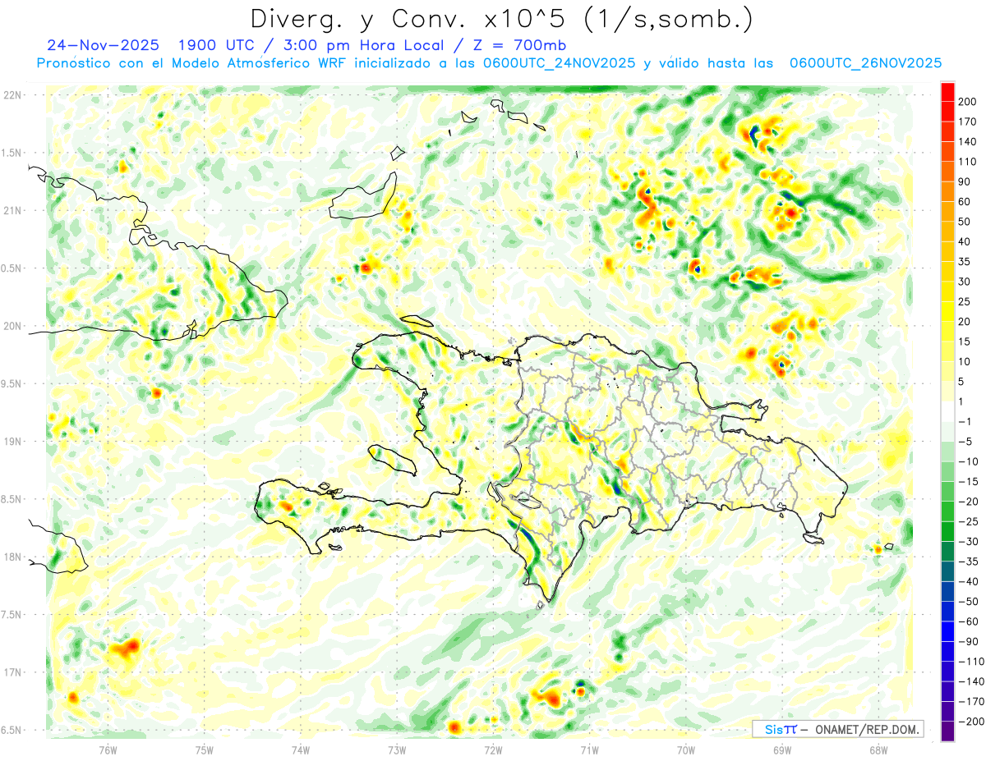Image resolution: width=986 pixels, height=761 pixels.
Task: Click the red color bar segment above 200
Action: pyautogui.click(x=948, y=92)
